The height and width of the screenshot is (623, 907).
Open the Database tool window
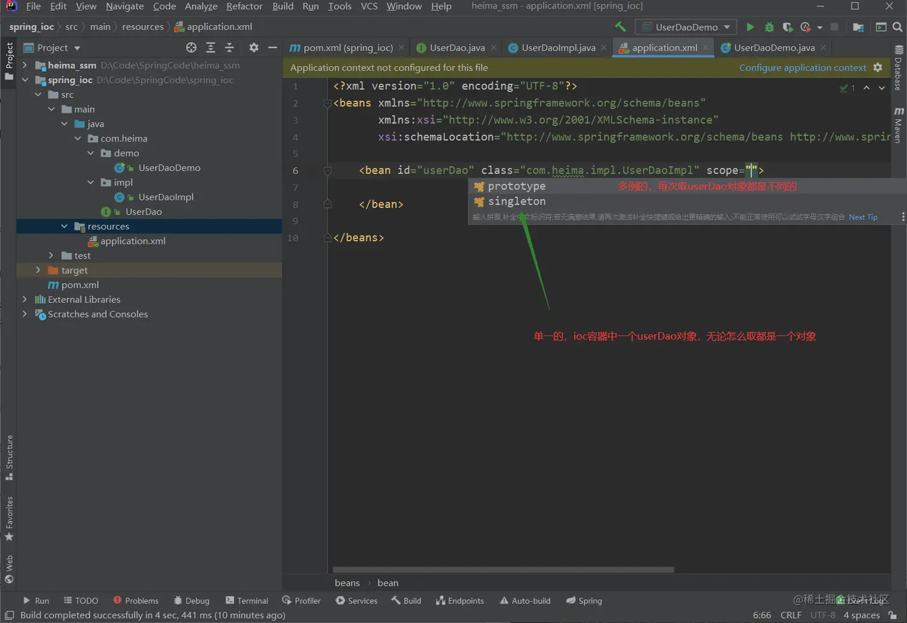[x=899, y=68]
